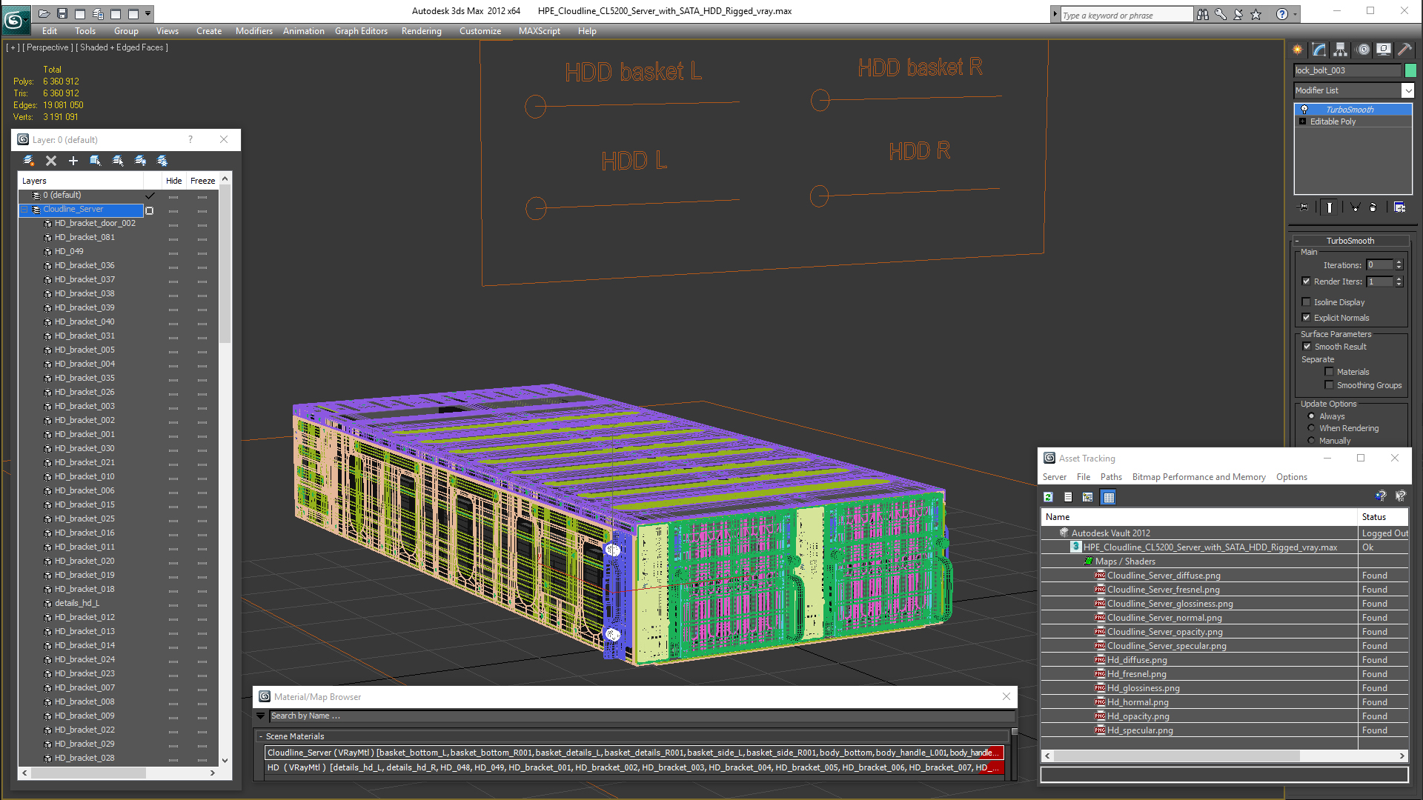Open the Modifier List dropdown
This screenshot has height=800, width=1423.
pos(1407,90)
